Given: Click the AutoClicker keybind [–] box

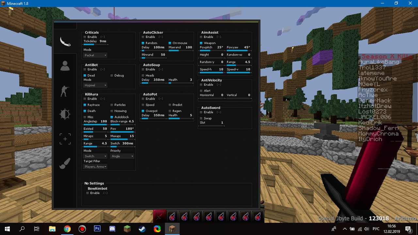Looking at the screenshot, I should pos(161,37).
